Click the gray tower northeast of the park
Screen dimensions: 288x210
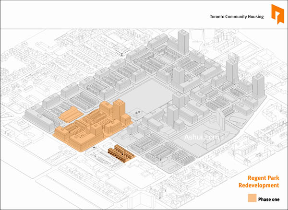click(x=178, y=77)
